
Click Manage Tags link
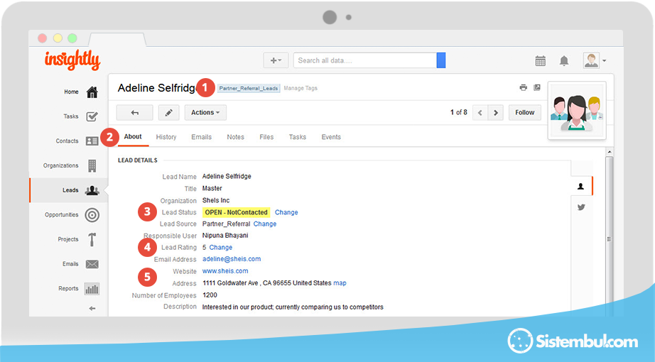[301, 88]
